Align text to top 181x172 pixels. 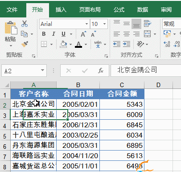(117, 22)
